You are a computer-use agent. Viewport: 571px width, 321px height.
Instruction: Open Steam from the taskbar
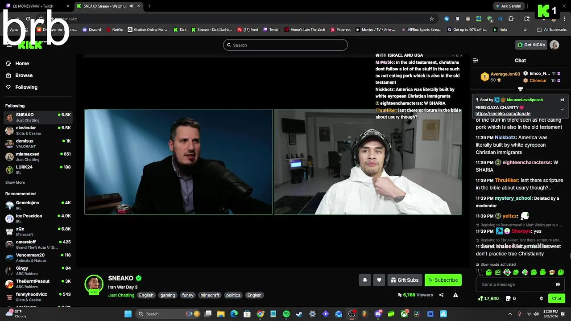click(x=299, y=314)
